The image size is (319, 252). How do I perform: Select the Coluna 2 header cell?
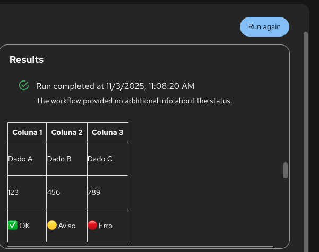click(x=67, y=132)
